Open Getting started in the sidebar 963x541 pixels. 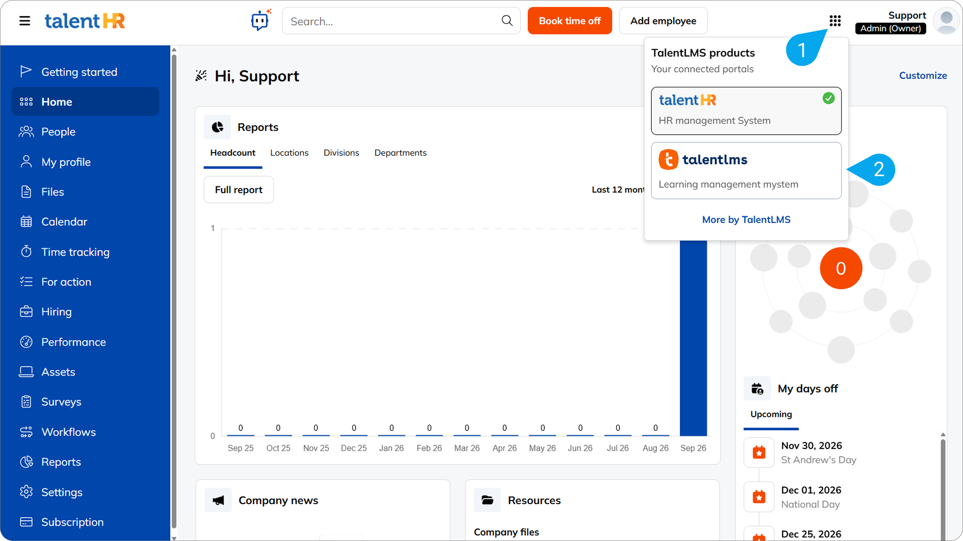[85, 72]
